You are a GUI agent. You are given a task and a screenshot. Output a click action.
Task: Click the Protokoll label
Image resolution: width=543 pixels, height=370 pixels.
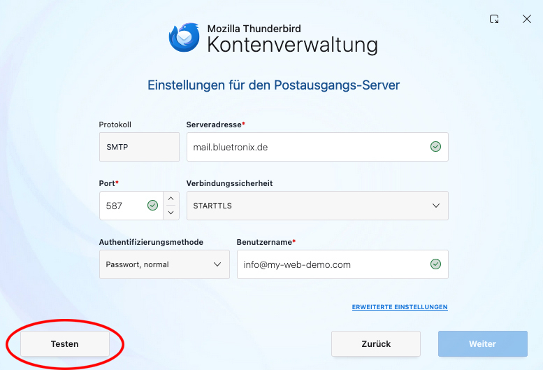point(115,124)
